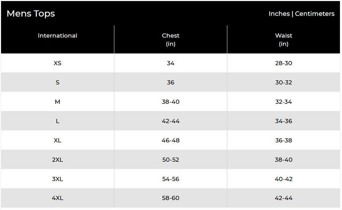The height and width of the screenshot is (210, 342).
Task: Choose the 3XL size row label
Action: click(57, 179)
